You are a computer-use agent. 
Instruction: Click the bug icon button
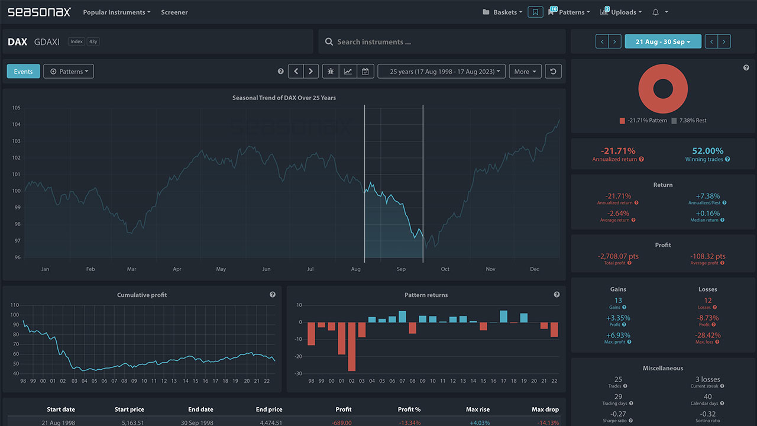click(x=331, y=72)
